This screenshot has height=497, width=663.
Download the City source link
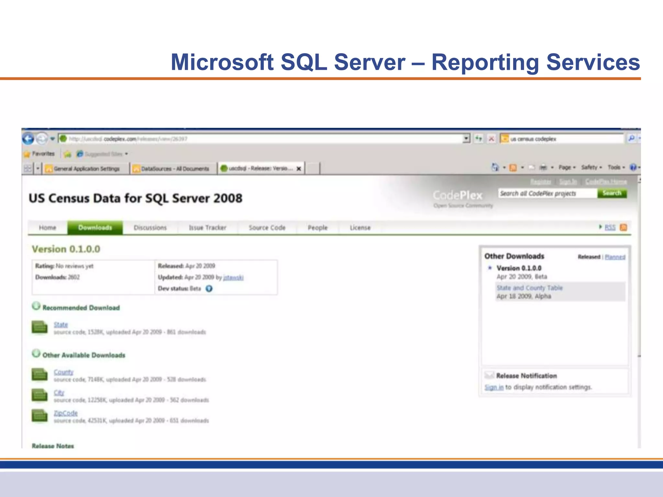[59, 392]
